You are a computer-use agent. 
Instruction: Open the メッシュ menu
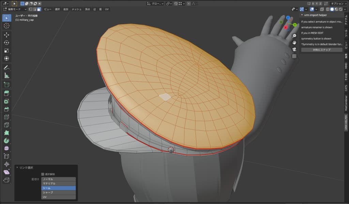click(76, 9)
